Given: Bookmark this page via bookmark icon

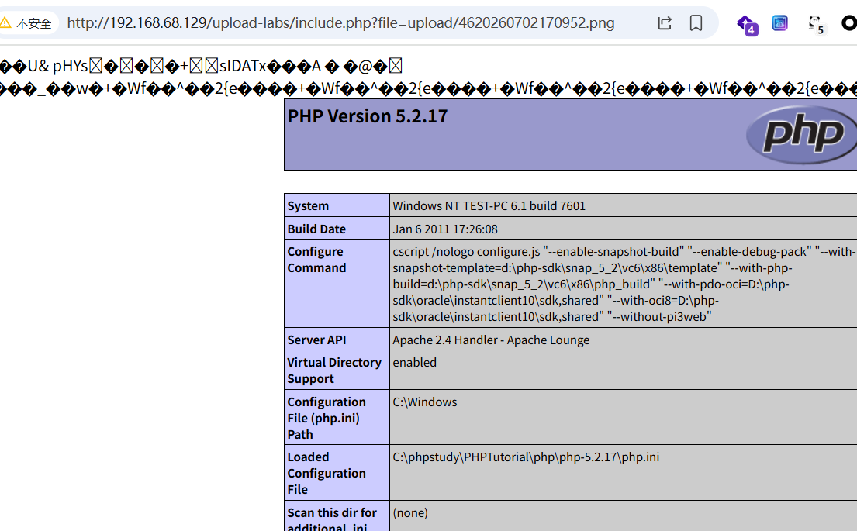Looking at the screenshot, I should pos(696,23).
